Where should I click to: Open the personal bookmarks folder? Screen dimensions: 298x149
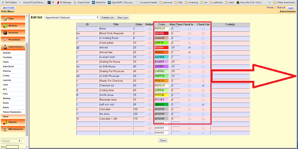tap(166, 2)
